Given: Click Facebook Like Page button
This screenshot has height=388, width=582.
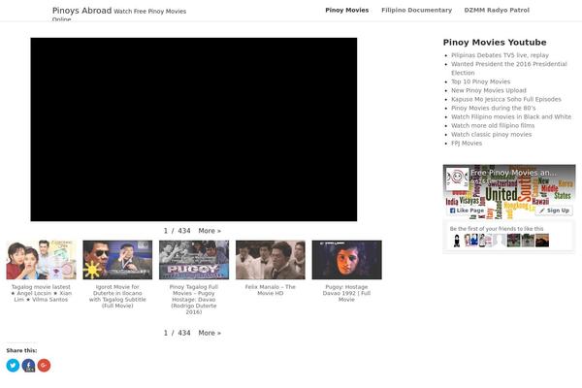Looking at the screenshot, I should tap(467, 210).
